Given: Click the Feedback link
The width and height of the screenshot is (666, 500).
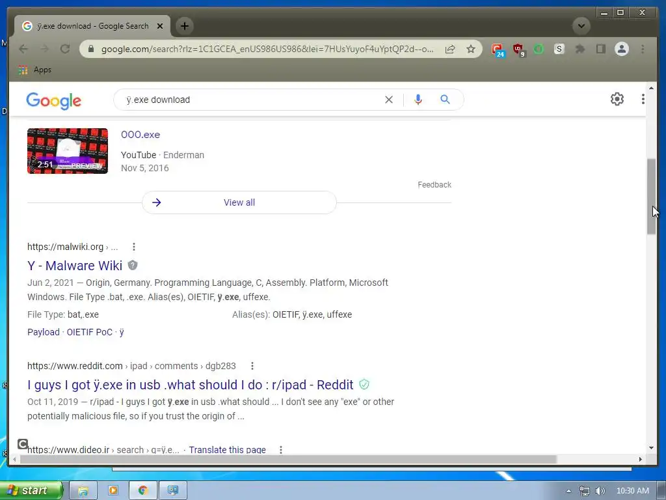Looking at the screenshot, I should point(434,184).
